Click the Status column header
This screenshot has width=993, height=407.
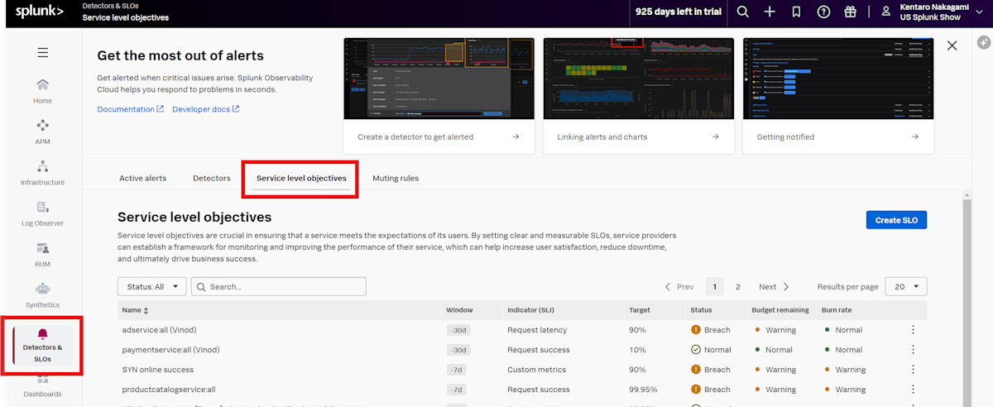(x=701, y=310)
